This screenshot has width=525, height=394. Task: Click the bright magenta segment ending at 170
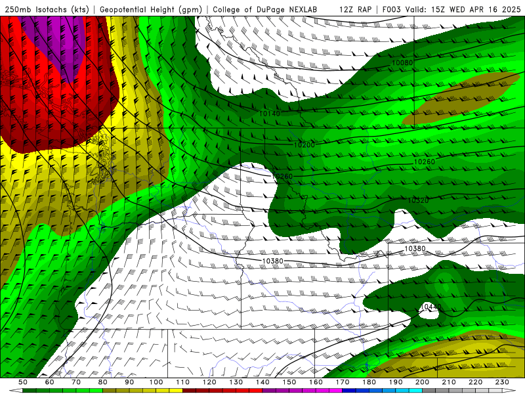(x=335, y=390)
